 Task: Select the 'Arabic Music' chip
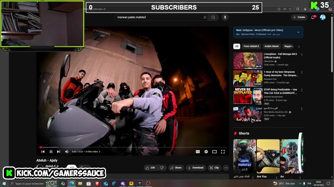272,46
